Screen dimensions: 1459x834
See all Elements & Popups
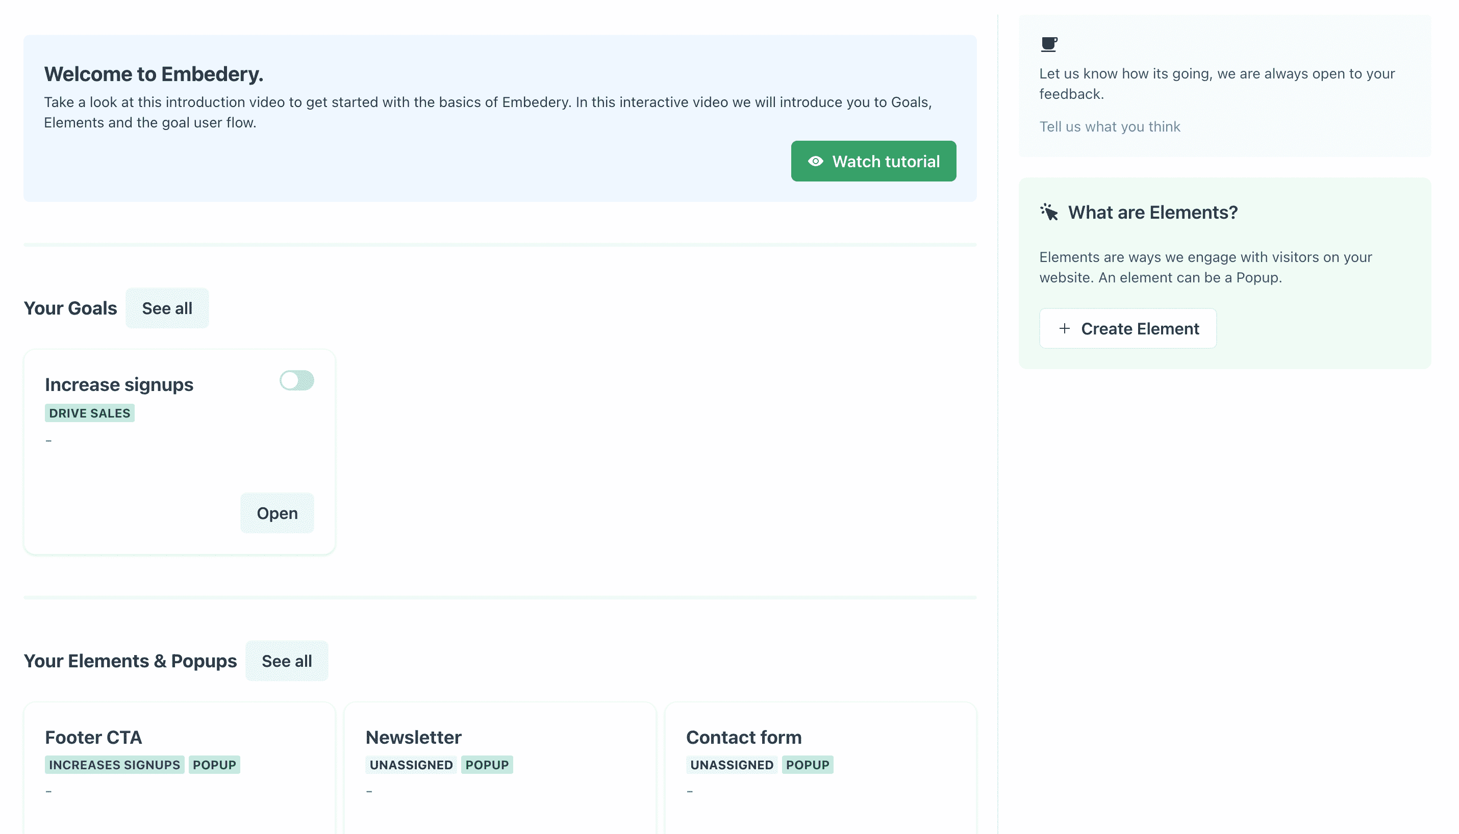point(287,661)
